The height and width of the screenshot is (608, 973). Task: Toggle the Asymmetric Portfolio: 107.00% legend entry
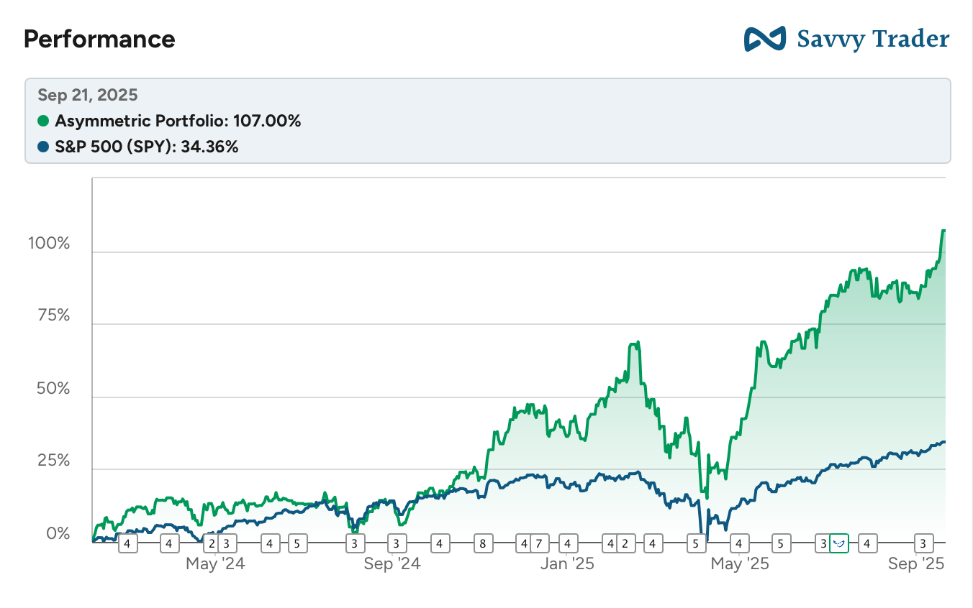[x=169, y=121]
